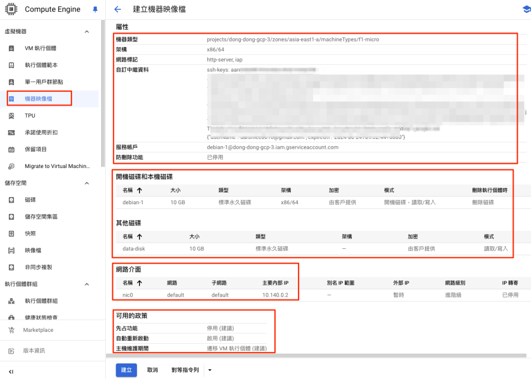Open 磁碟 in the sidebar
This screenshot has height=379, width=531.
(30, 200)
